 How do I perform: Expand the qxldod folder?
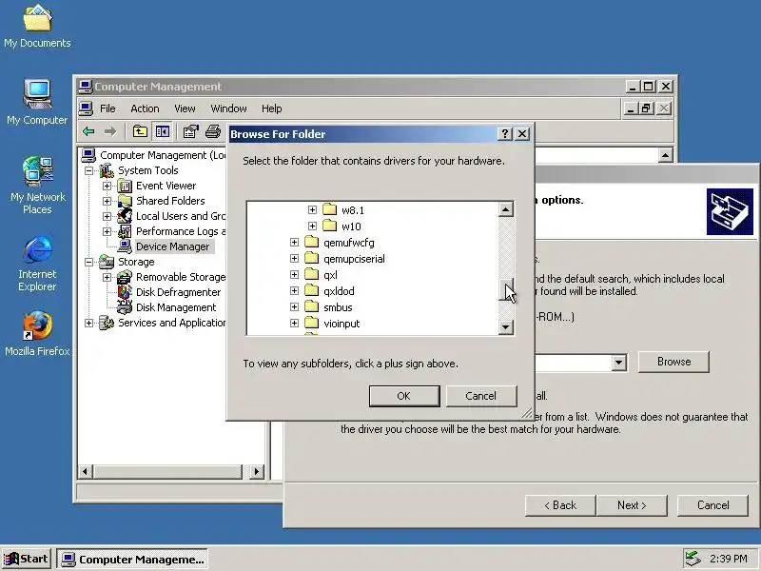click(294, 291)
